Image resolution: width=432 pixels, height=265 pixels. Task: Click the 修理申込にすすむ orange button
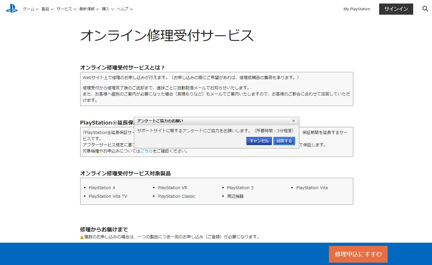click(358, 254)
